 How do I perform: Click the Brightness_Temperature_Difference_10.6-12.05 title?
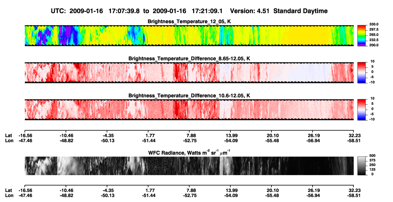(189, 95)
